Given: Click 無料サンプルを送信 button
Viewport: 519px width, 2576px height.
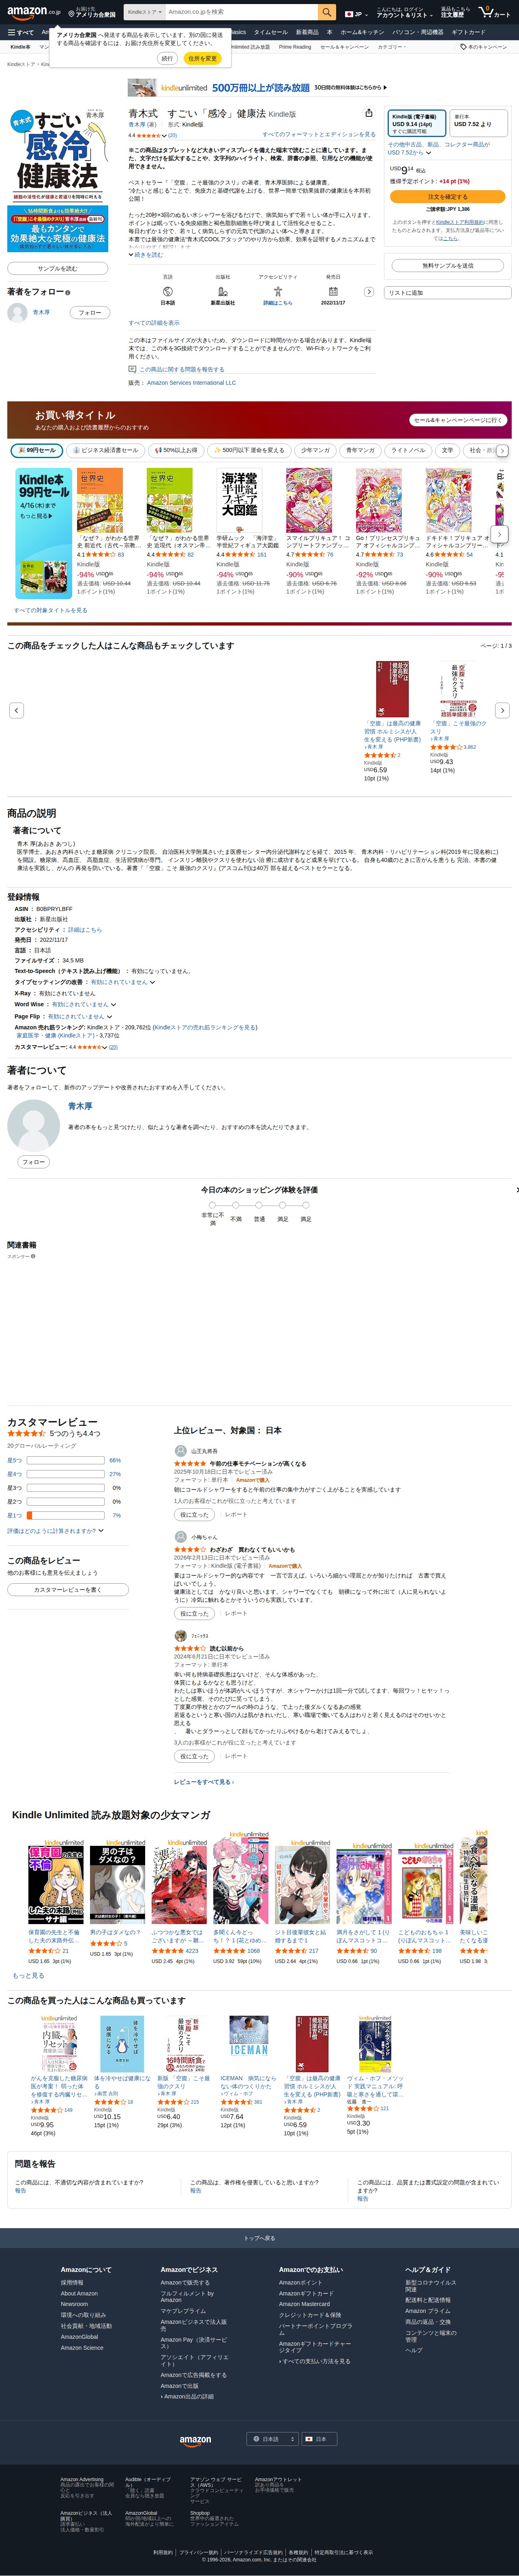Looking at the screenshot, I should [x=448, y=266].
